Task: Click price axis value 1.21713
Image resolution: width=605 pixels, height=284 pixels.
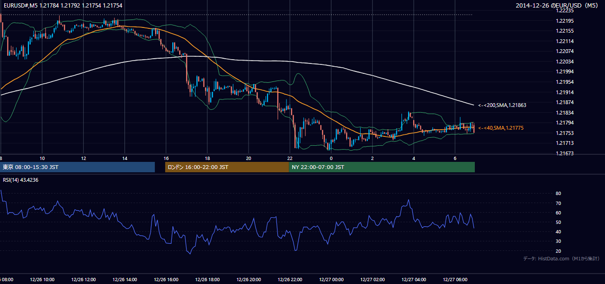Action: 564,143
